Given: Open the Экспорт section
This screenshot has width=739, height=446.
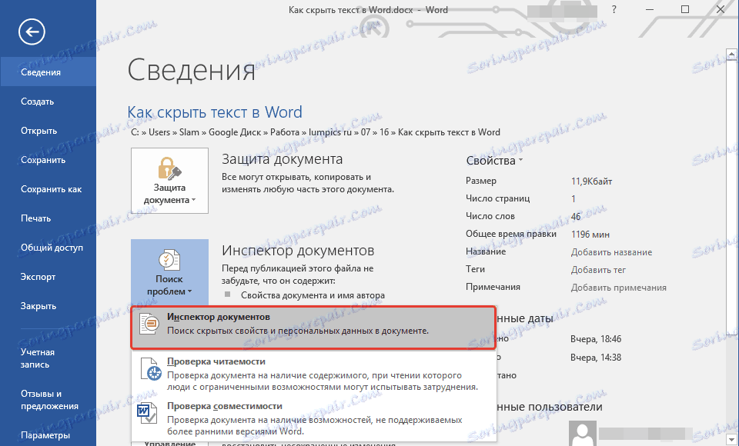Looking at the screenshot, I should click(37, 276).
